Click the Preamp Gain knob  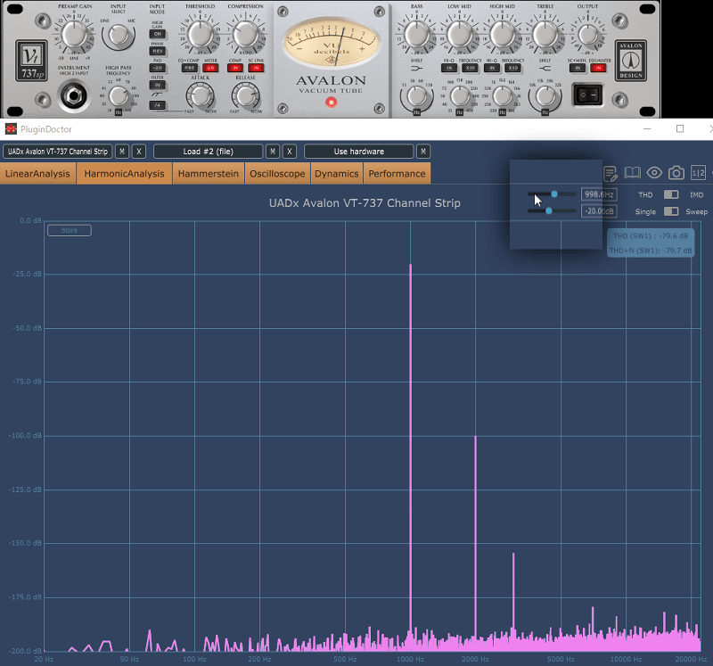(x=74, y=35)
